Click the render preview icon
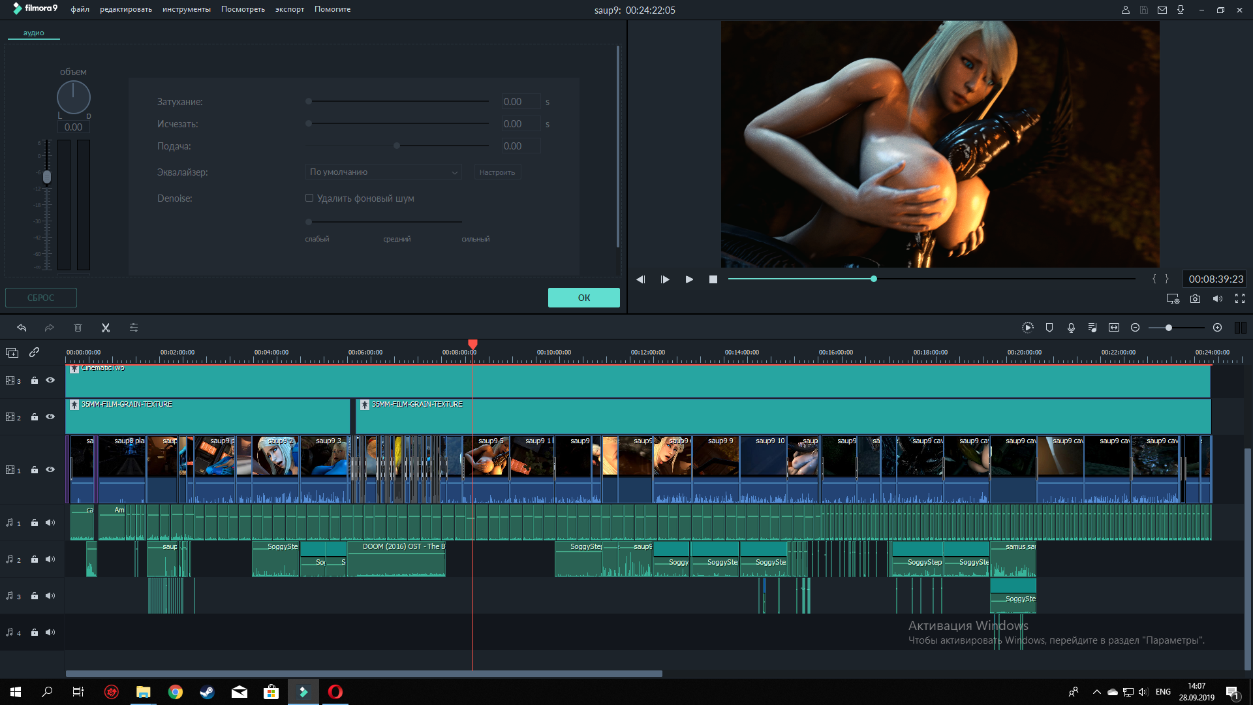 point(1027,328)
